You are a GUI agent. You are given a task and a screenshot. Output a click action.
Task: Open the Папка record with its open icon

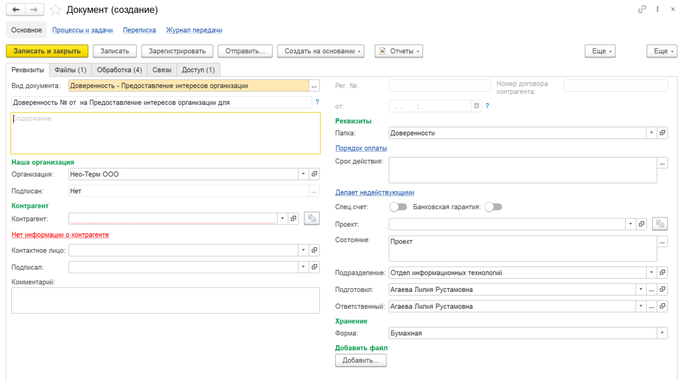662,133
